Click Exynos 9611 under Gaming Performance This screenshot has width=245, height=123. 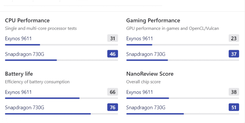pyautogui.click(x=139, y=38)
